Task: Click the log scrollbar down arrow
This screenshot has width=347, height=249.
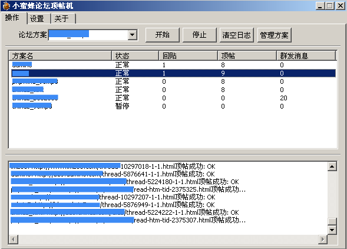Action: point(332,230)
